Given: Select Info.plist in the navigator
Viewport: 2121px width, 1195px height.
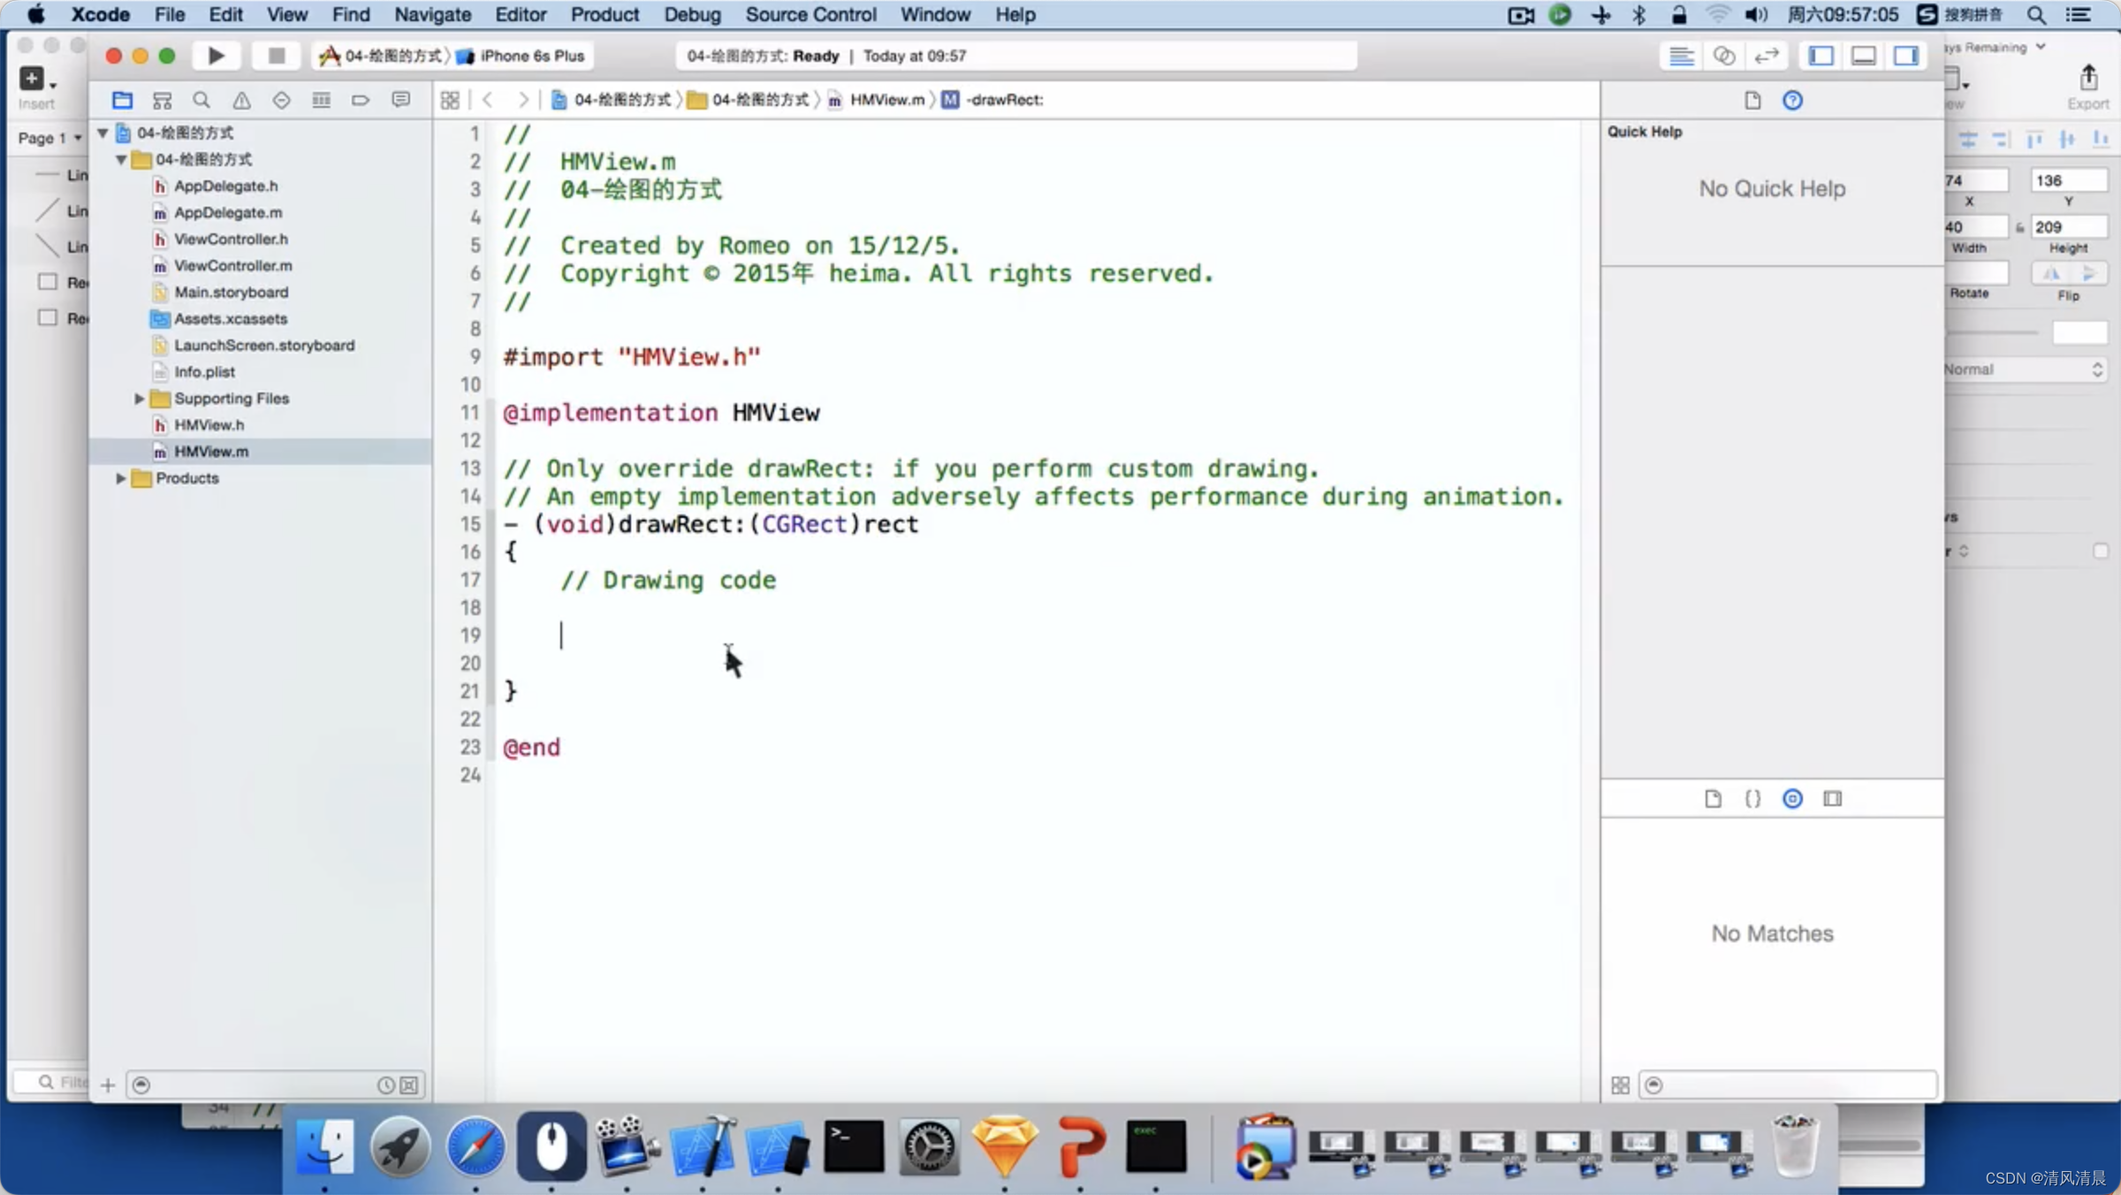Looking at the screenshot, I should 204,372.
